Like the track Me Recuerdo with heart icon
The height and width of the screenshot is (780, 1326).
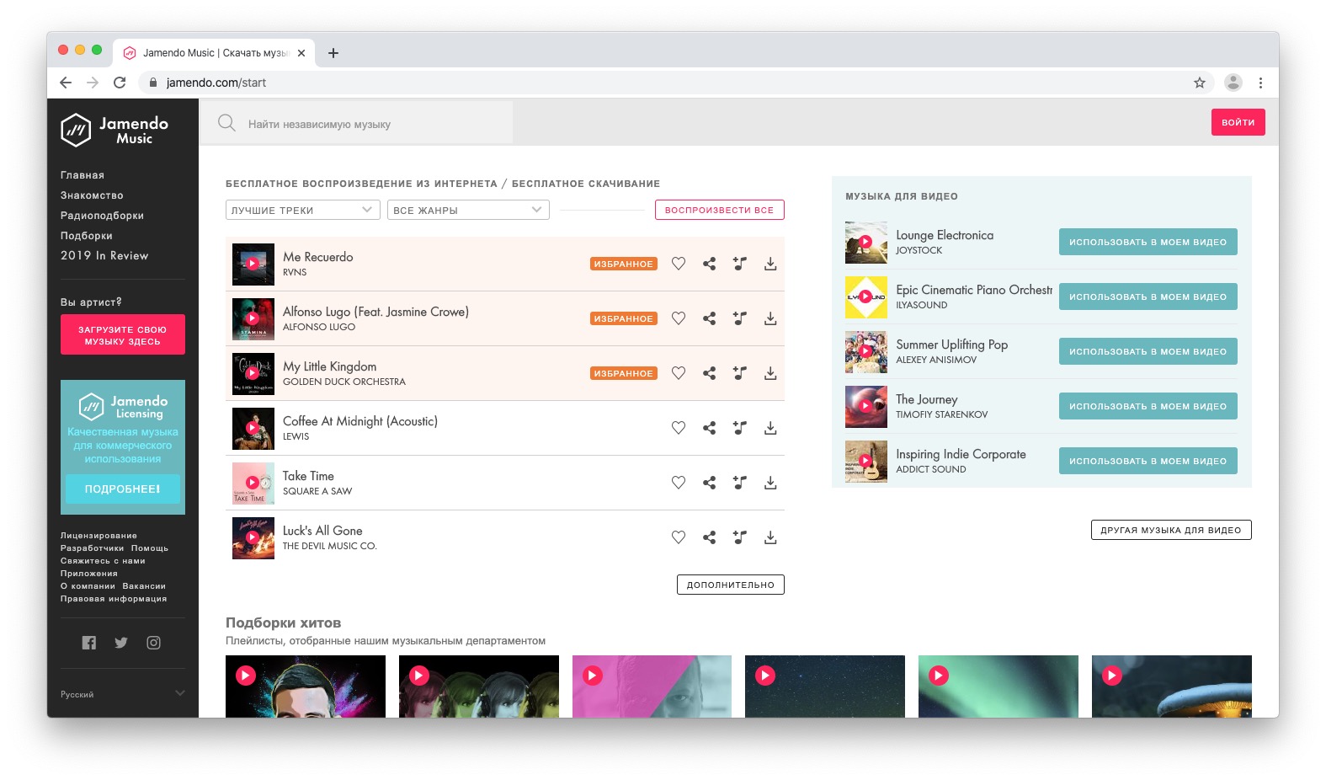[x=679, y=264]
